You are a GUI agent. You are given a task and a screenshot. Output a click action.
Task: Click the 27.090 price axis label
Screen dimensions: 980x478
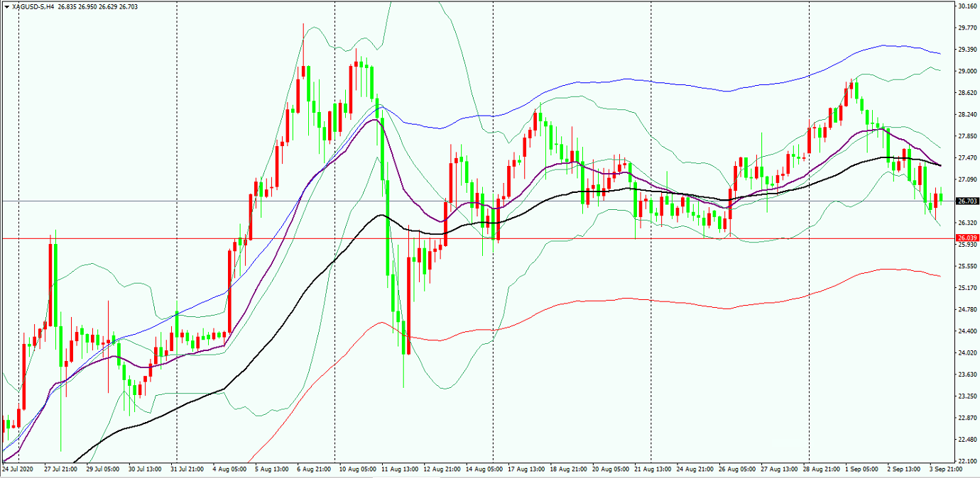pos(967,179)
